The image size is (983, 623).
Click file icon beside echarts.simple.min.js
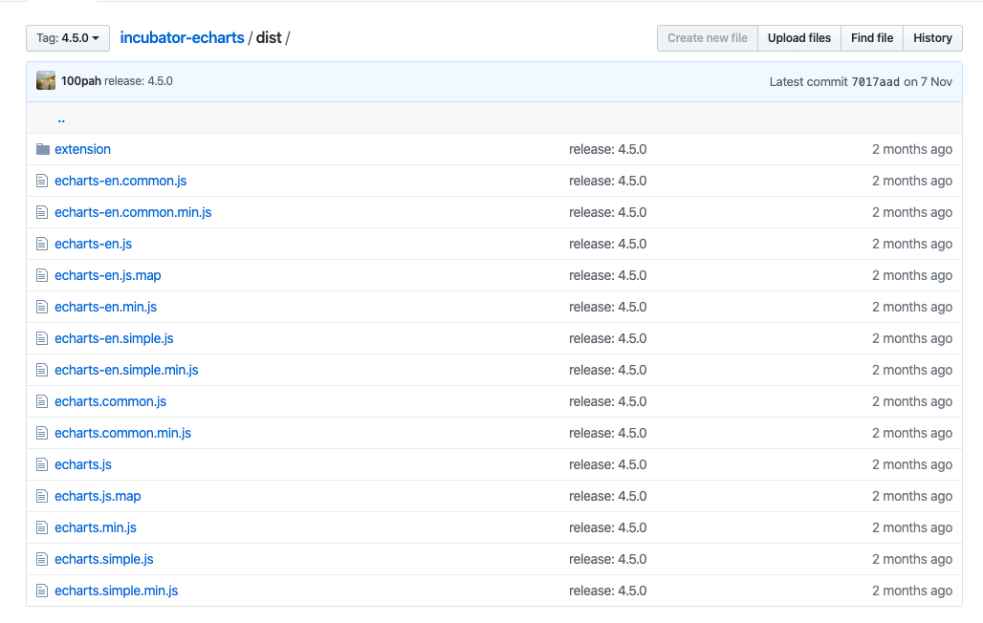42,591
